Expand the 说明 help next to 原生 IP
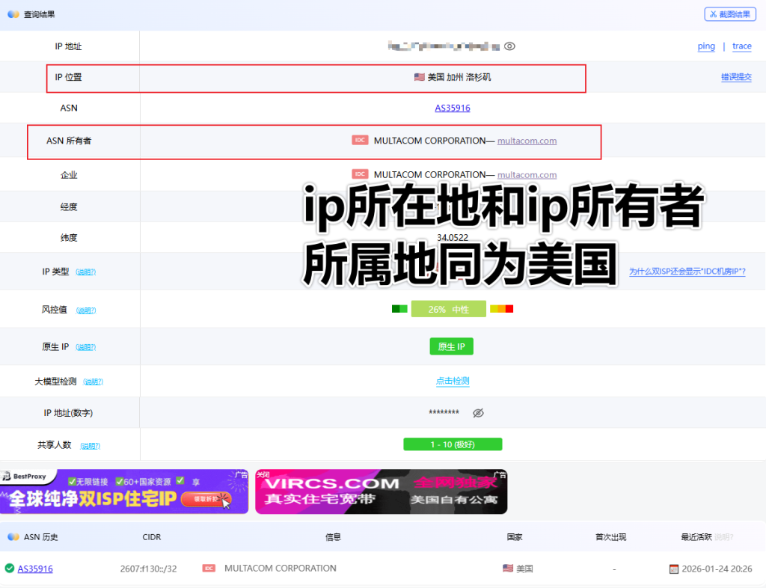This screenshot has height=588, width=766. click(85, 347)
